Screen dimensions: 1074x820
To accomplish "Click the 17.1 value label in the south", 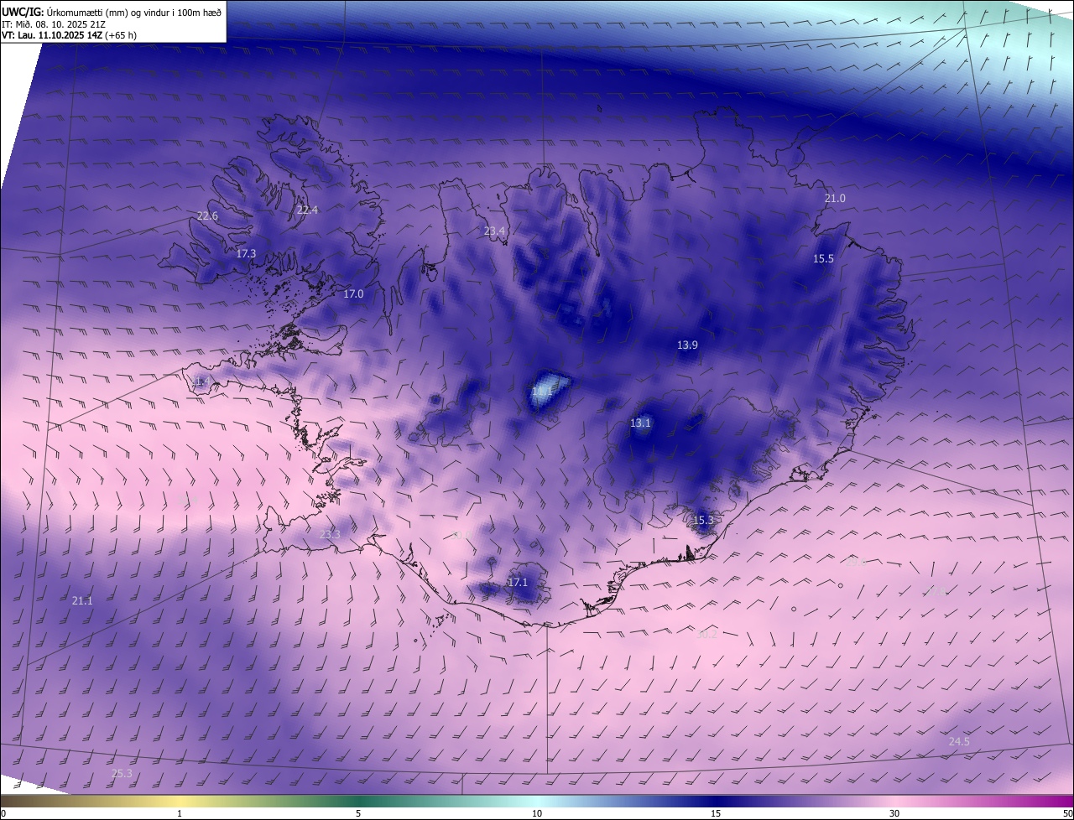I will point(518,583).
